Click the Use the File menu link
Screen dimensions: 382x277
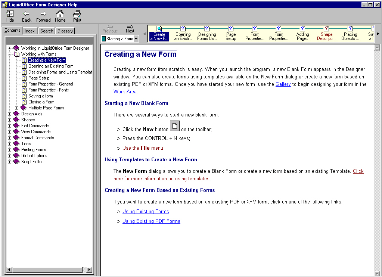coord(143,148)
